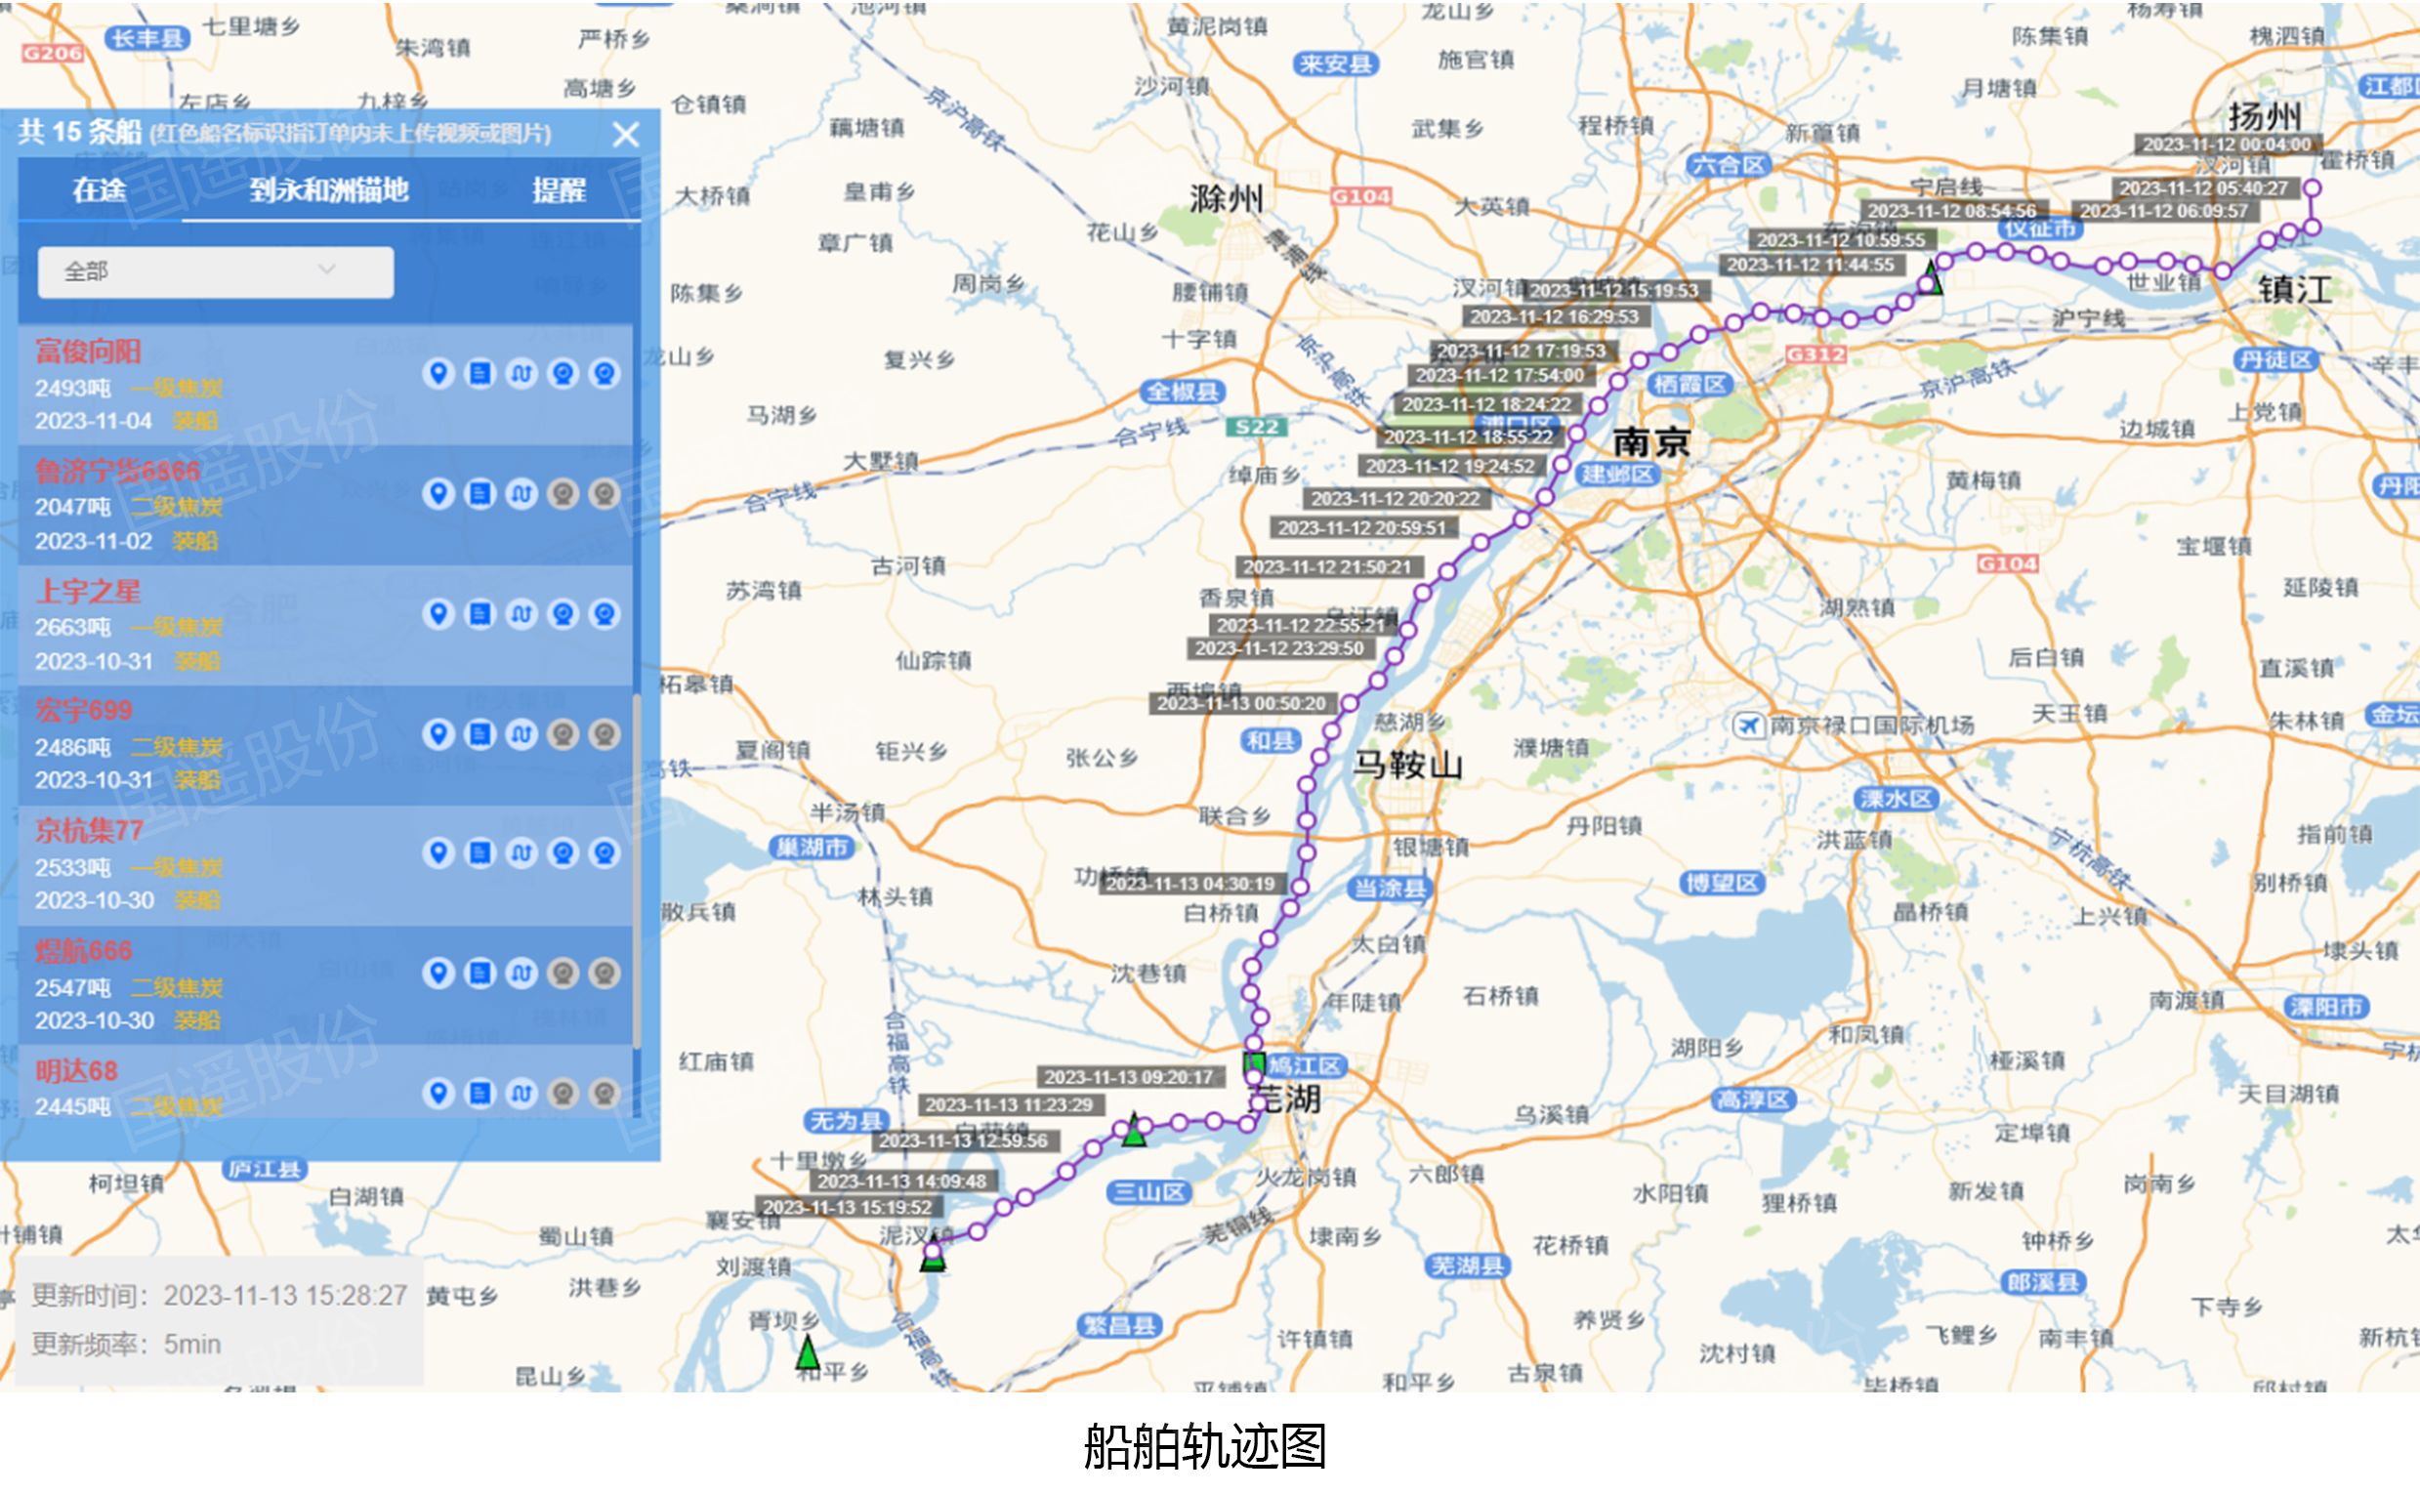Toggle the grayed camera icon for 鲁济宁货6866
The image size is (2420, 1494).
563,495
